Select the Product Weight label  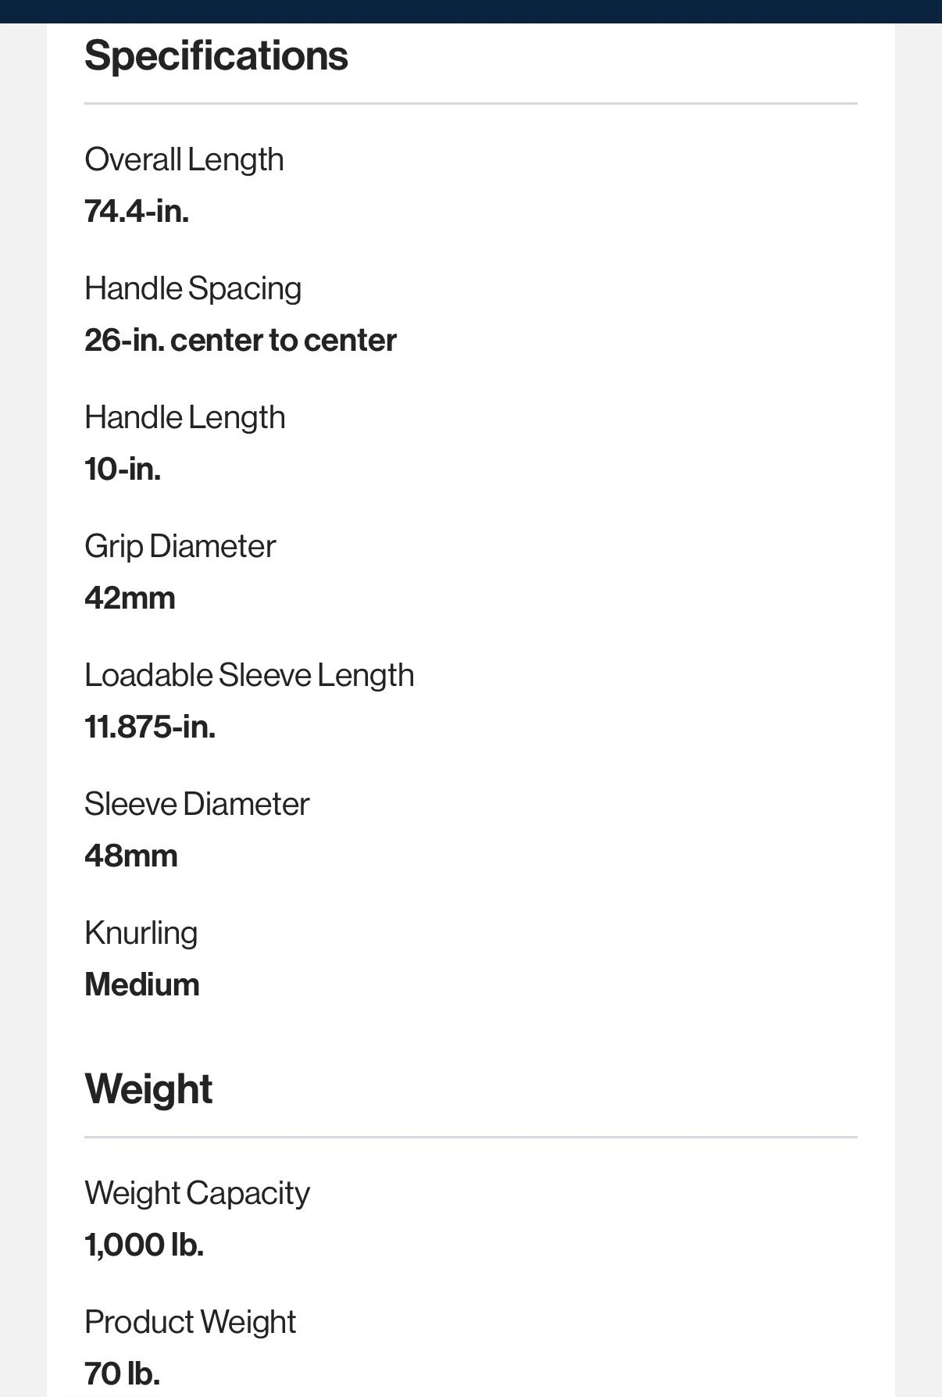coord(190,1322)
